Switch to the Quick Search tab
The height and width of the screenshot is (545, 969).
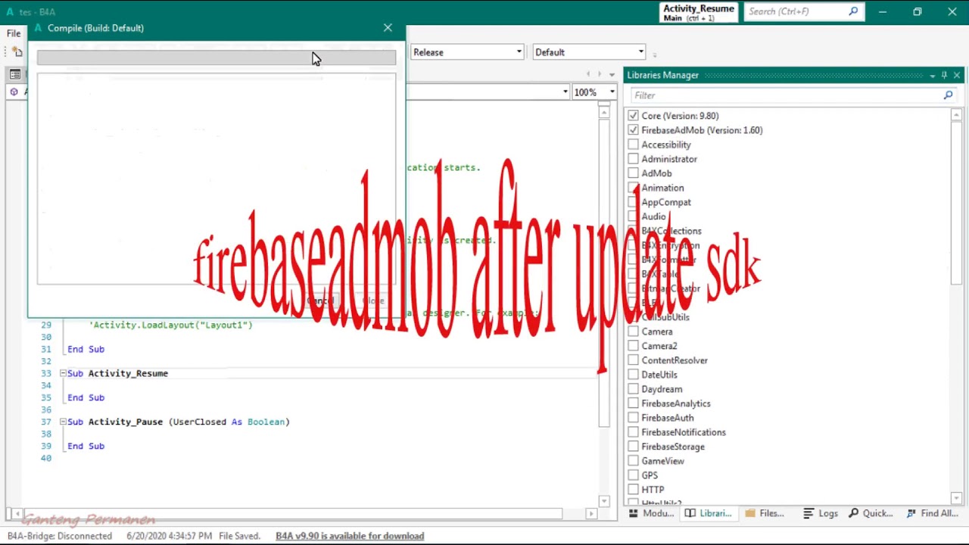tap(871, 513)
